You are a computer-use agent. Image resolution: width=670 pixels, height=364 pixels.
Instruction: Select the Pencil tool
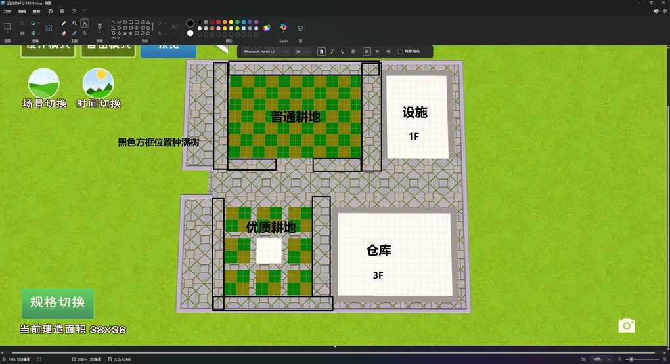point(64,23)
